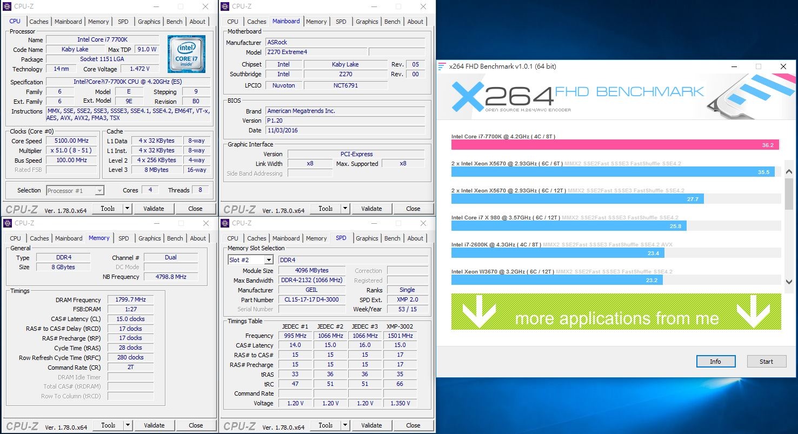Click the motherboard Model field Z270 Extreme4
This screenshot has width=798, height=434.
(x=316, y=52)
